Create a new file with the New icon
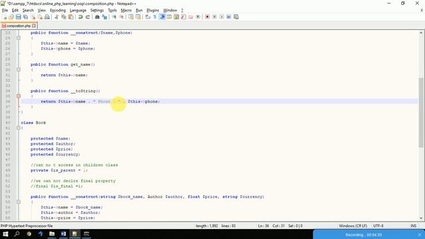This screenshot has height=239, width=425. (x=5, y=17)
